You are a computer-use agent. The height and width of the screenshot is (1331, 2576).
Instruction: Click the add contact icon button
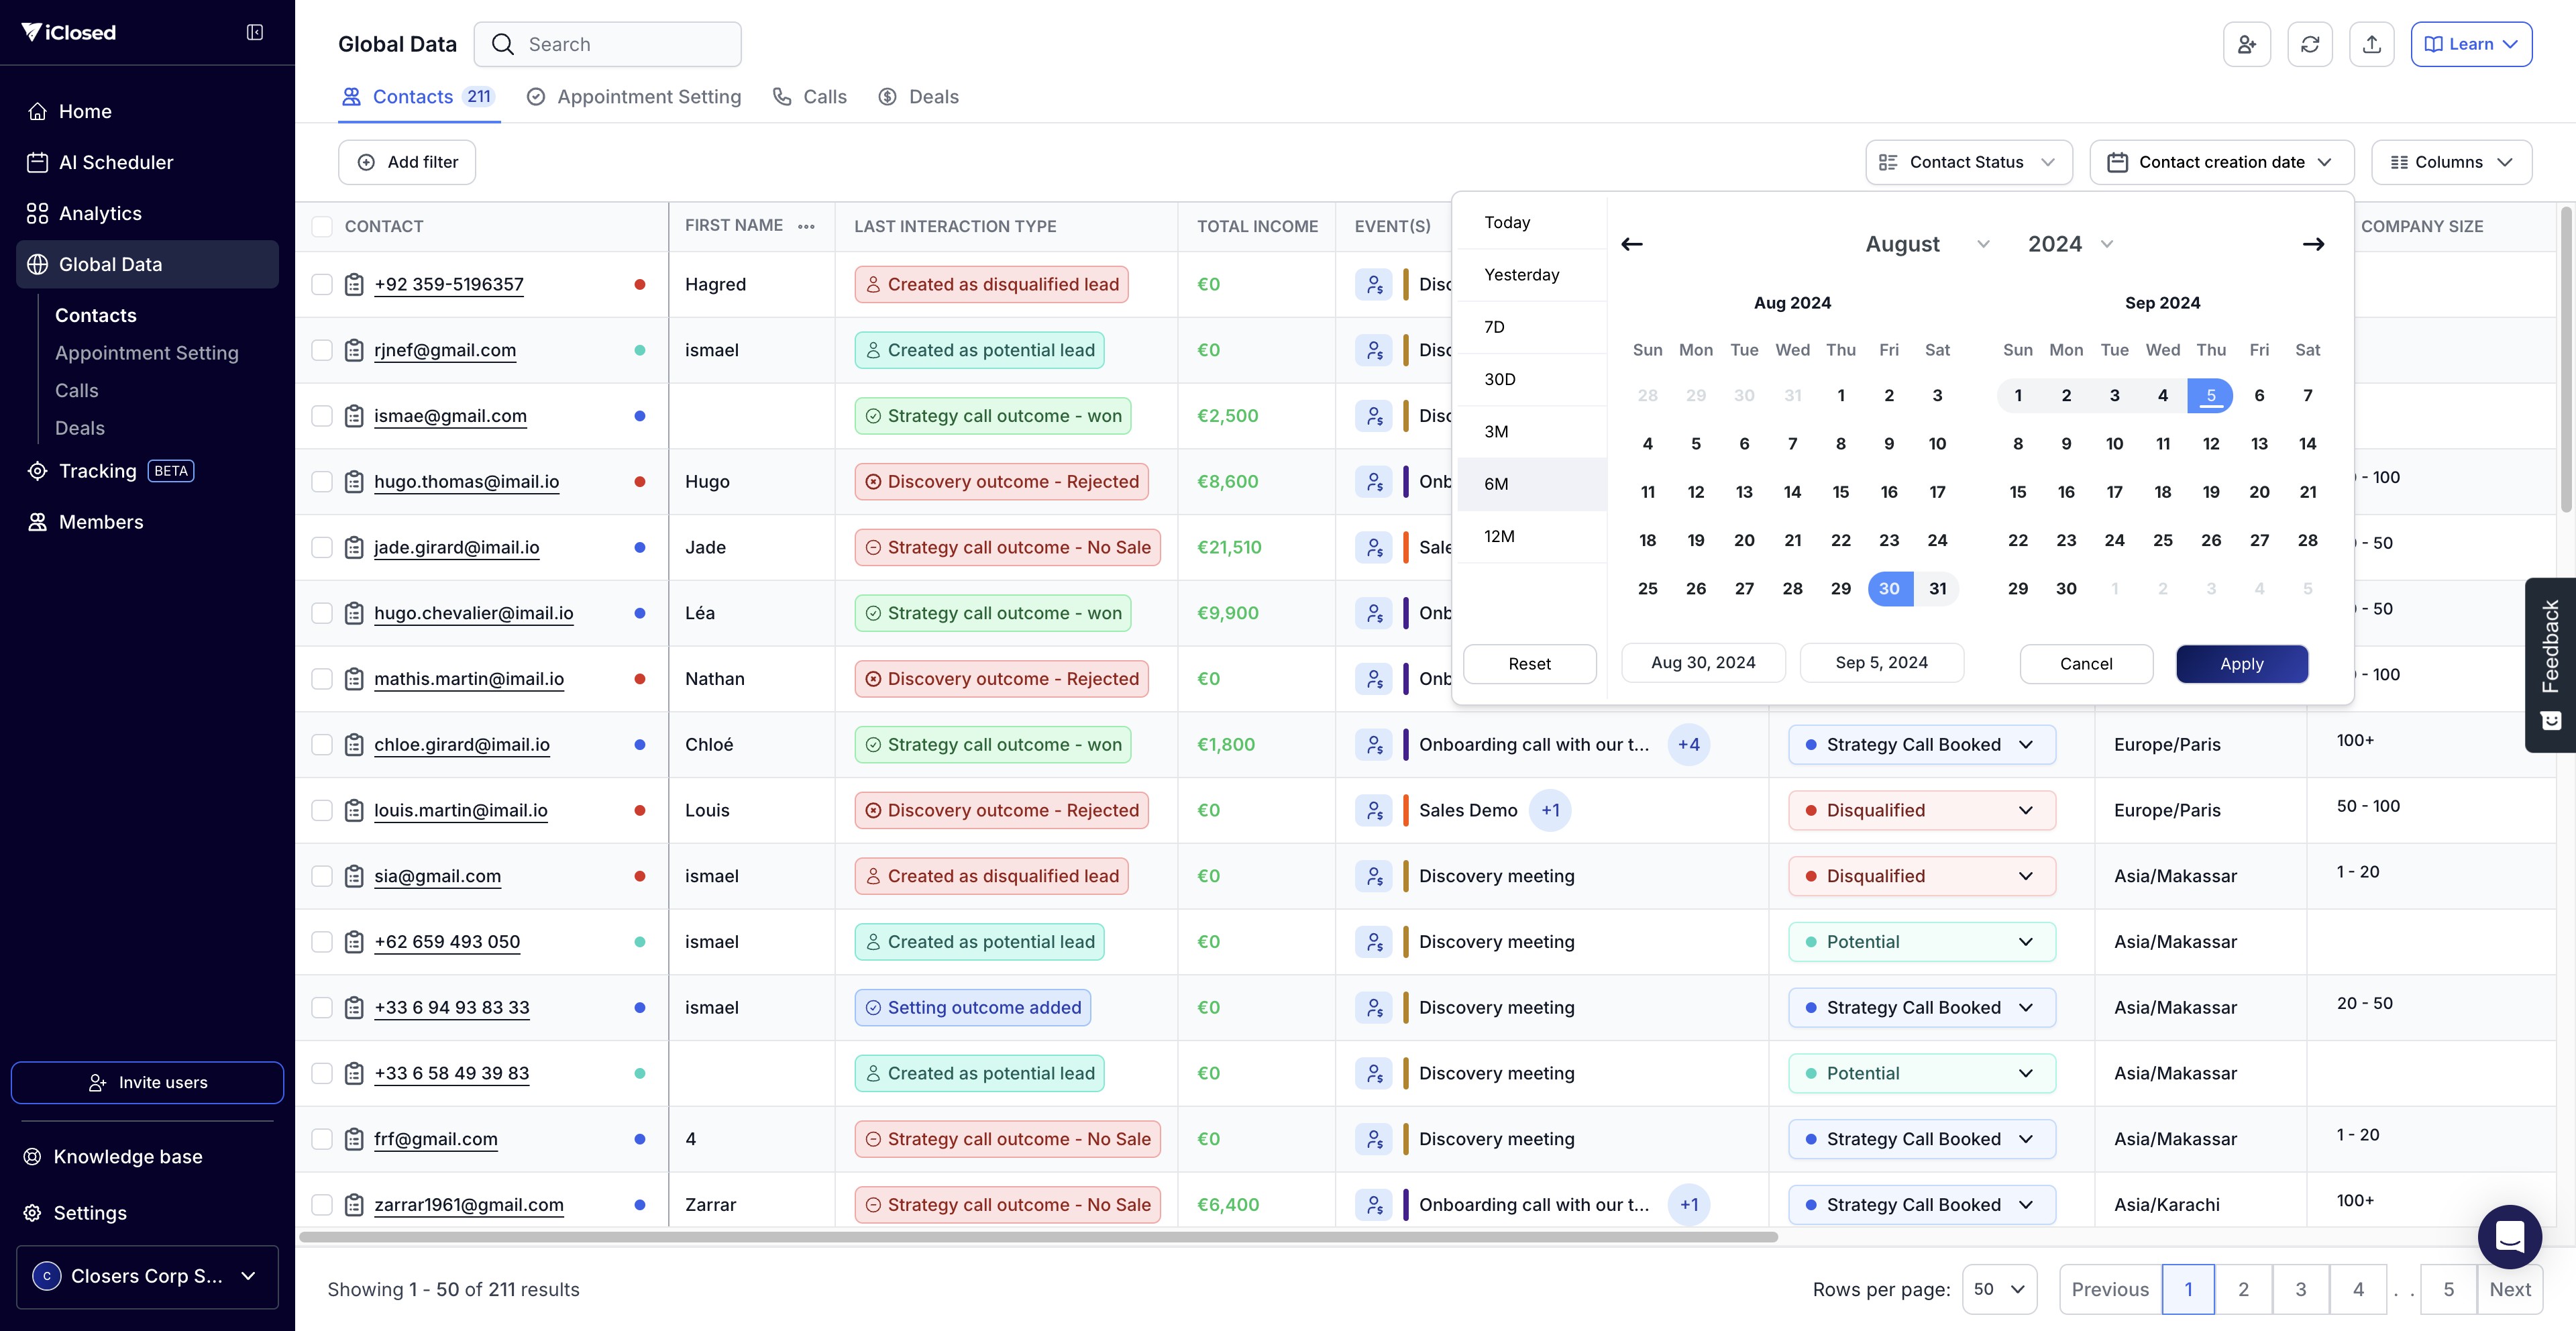click(2246, 44)
